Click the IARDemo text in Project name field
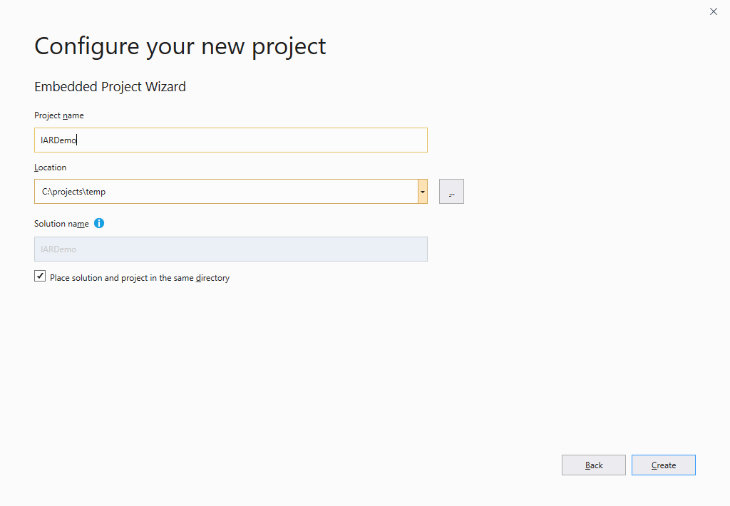This screenshot has height=506, width=730. point(58,140)
